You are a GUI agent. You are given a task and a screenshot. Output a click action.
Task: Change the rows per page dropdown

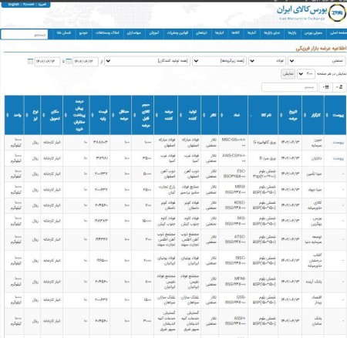point(306,74)
